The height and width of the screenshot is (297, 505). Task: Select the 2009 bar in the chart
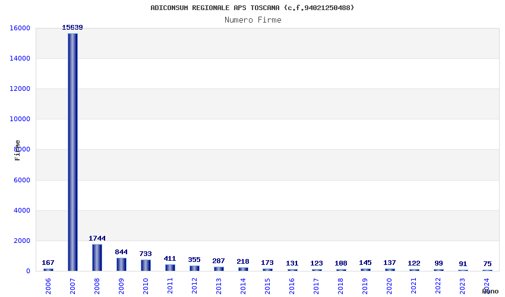coord(121,264)
